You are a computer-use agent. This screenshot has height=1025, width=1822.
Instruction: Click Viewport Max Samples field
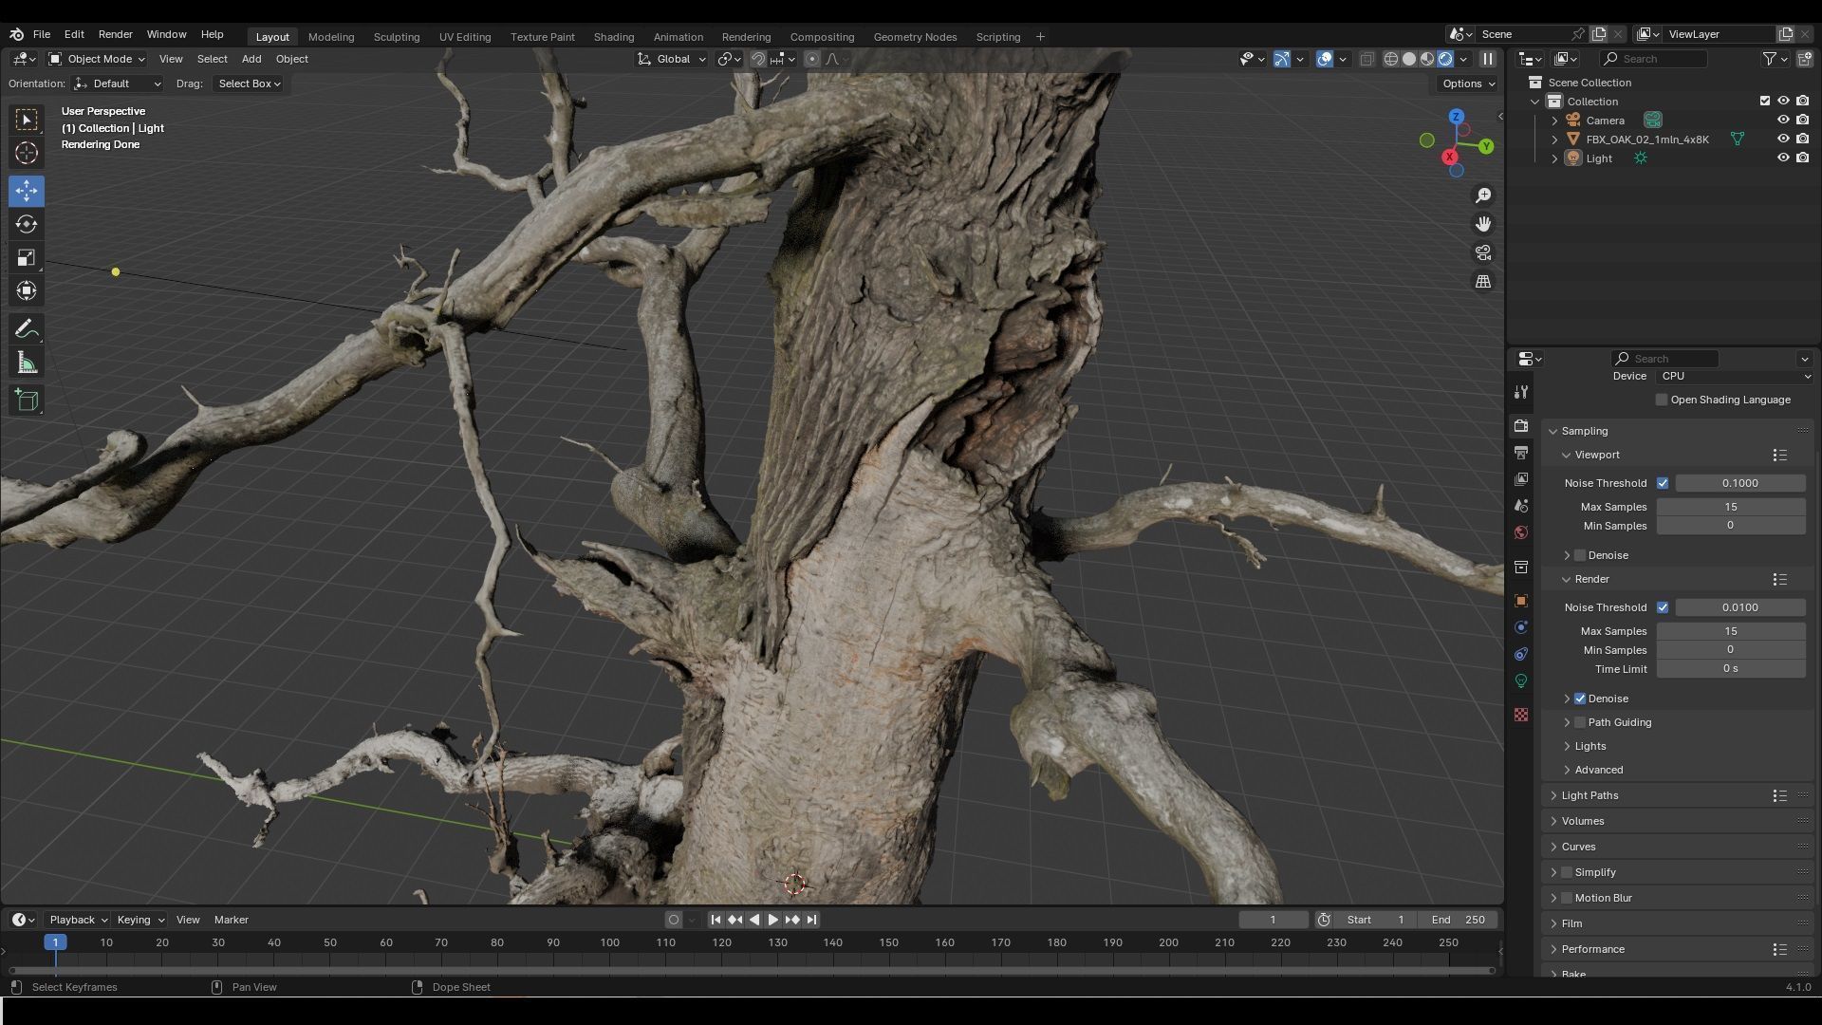1730,507
